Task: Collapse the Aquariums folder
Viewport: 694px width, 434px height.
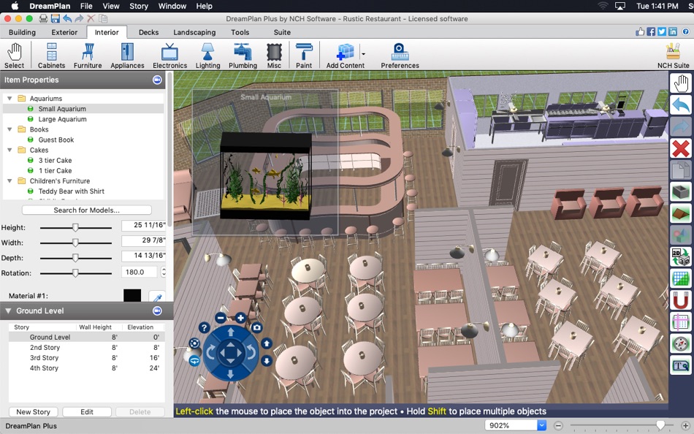Action: 9,99
